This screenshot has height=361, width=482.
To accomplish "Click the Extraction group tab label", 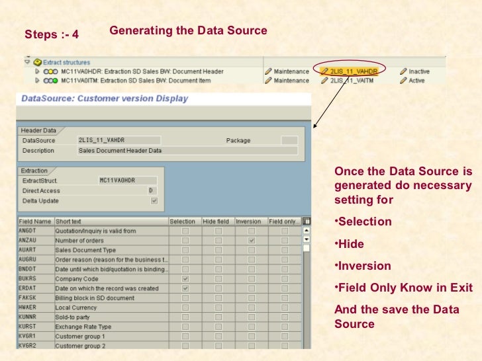I will pos(34,171).
